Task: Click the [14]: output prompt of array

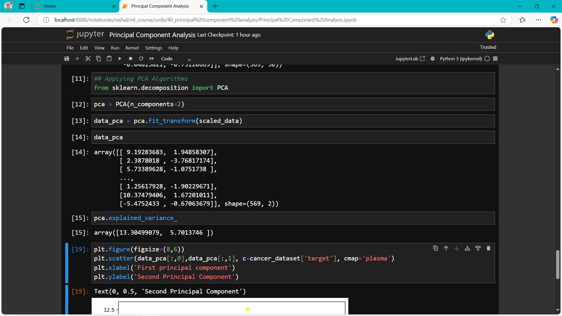Action: point(81,152)
